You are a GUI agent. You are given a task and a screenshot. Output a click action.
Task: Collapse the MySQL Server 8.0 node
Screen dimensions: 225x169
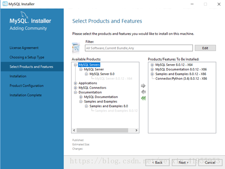click(x=86, y=74)
